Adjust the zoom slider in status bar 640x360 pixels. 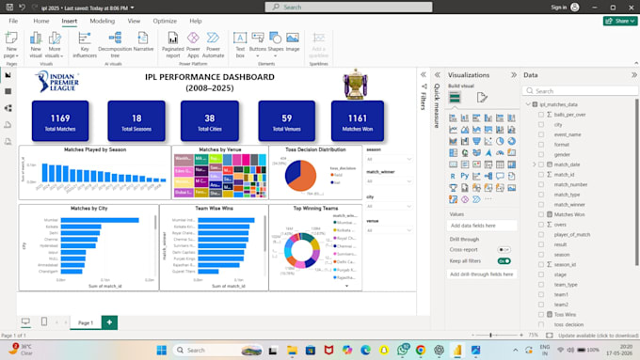click(x=490, y=336)
